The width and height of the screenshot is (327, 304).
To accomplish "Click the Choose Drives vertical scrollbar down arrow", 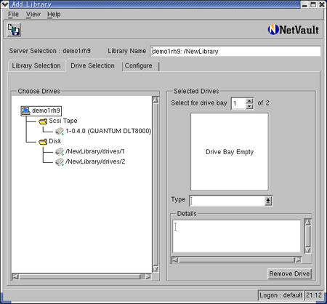I will [x=156, y=269].
